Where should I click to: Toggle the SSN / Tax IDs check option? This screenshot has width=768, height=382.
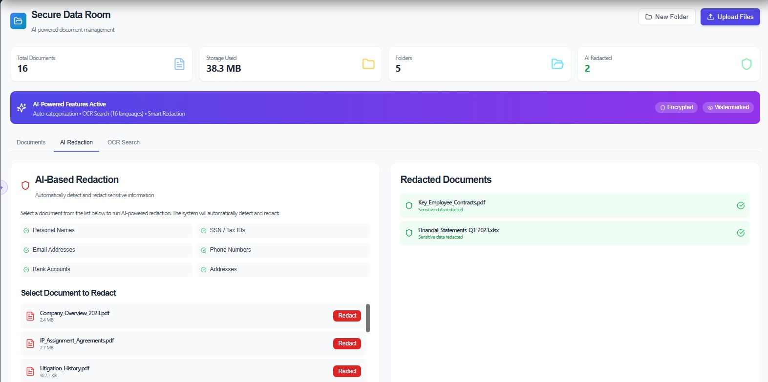point(204,230)
